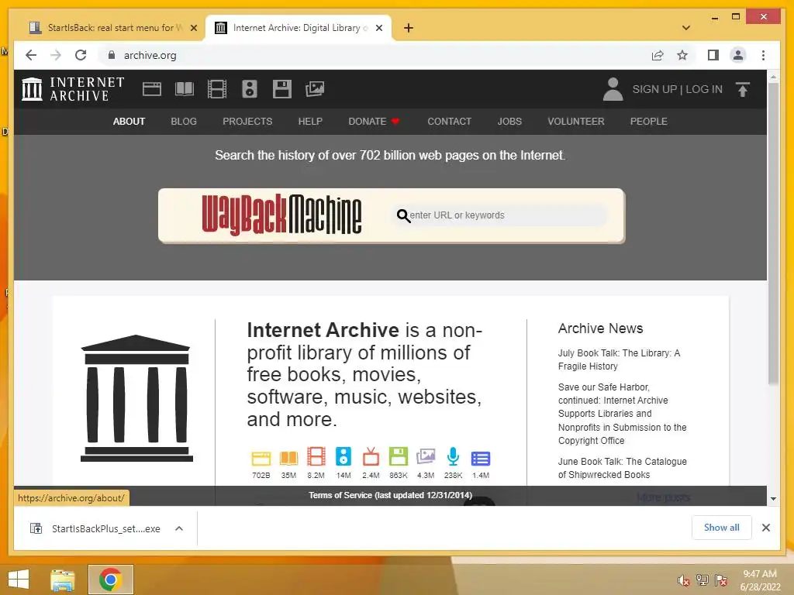Click the Chrome taskbar icon
The width and height of the screenshot is (794, 595).
click(110, 580)
